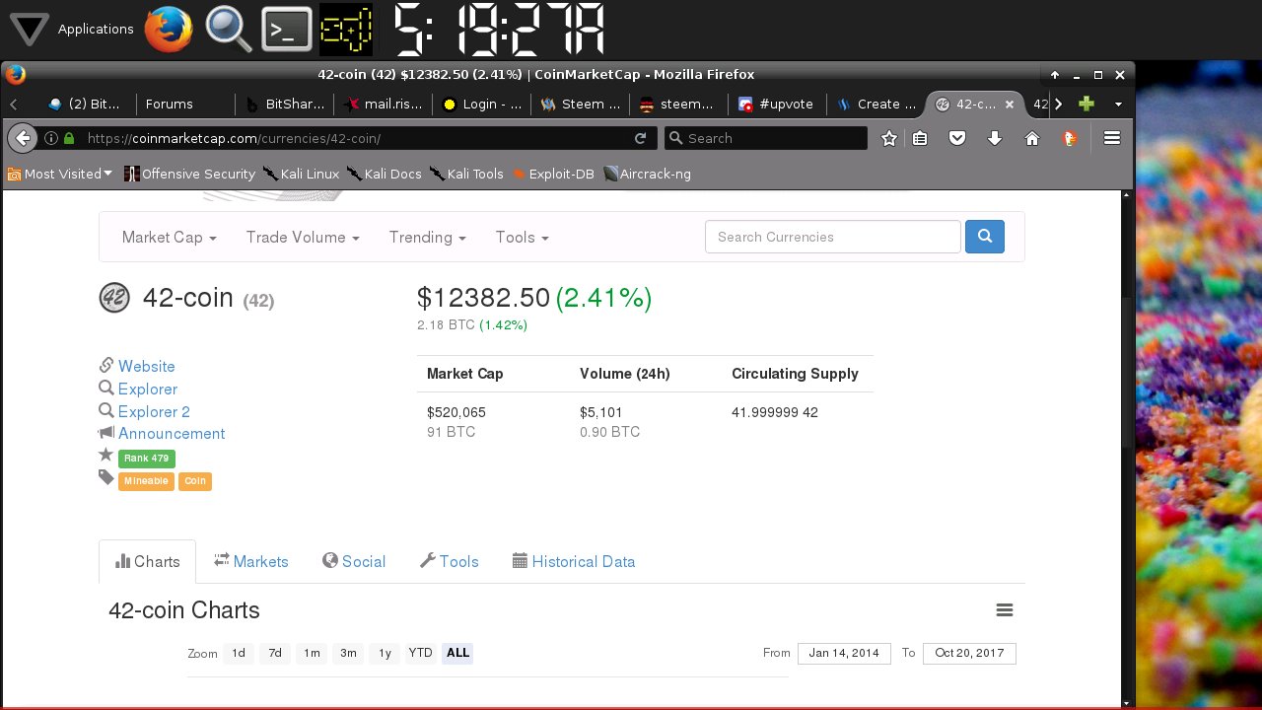Open the Explorer link
This screenshot has height=710, width=1262.
148,389
